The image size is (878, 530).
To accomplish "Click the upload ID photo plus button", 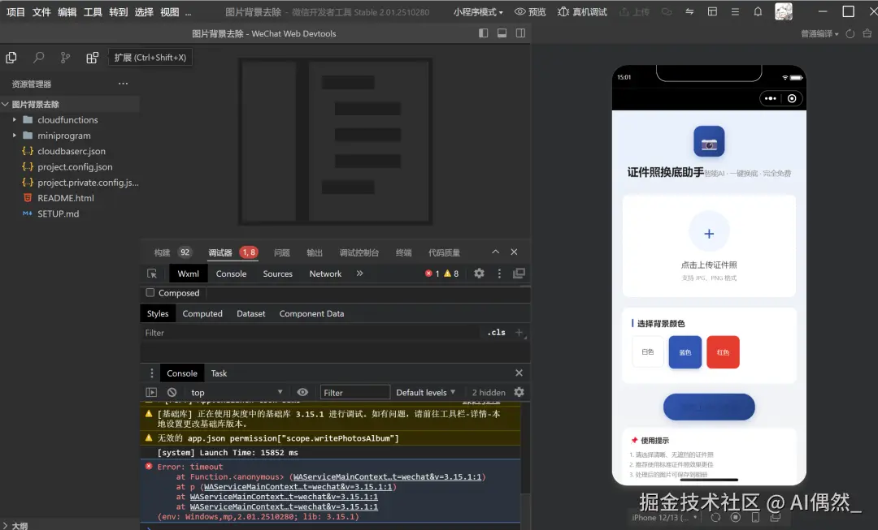I will (x=709, y=234).
